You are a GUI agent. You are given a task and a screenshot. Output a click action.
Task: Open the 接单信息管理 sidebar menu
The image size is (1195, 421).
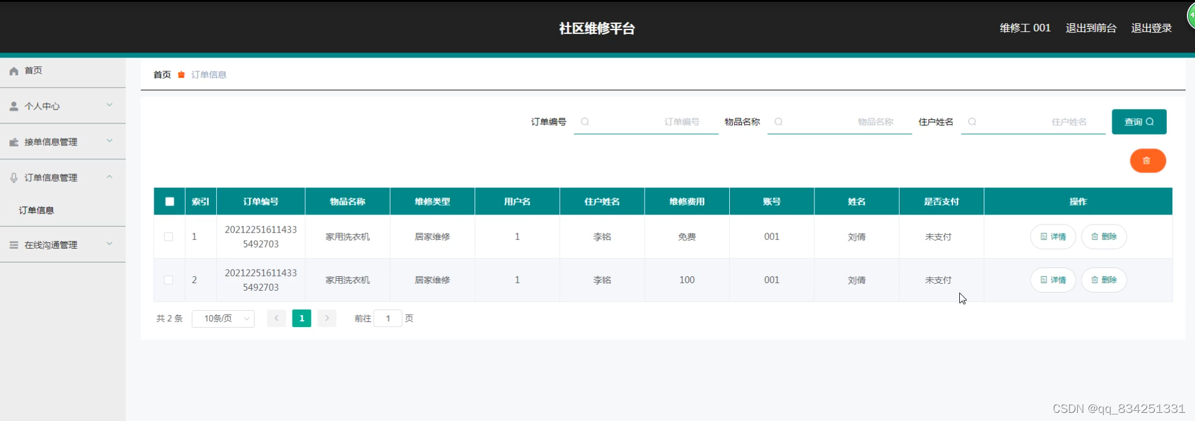[x=63, y=142]
